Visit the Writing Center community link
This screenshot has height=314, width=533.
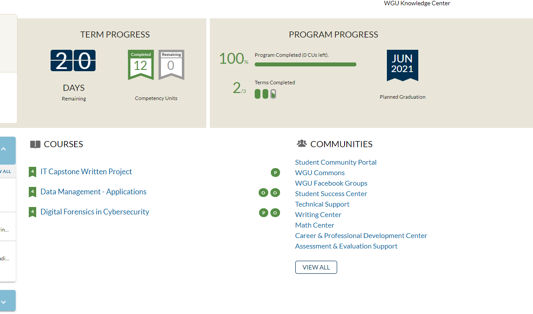pos(318,214)
